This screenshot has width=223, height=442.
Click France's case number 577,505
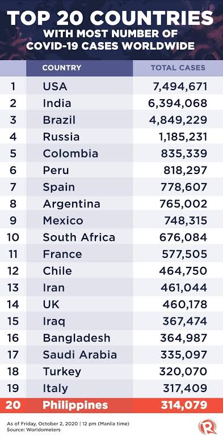[x=184, y=254]
